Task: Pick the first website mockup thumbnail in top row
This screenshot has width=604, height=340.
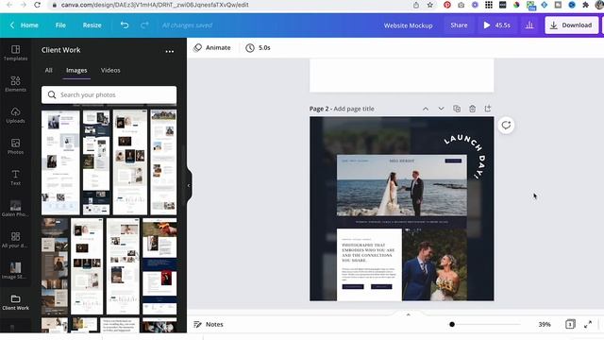Action: pos(60,162)
